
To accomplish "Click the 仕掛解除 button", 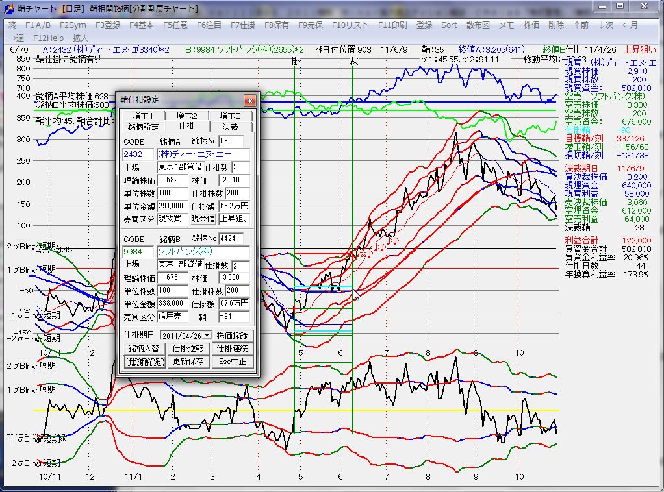I will 144,362.
